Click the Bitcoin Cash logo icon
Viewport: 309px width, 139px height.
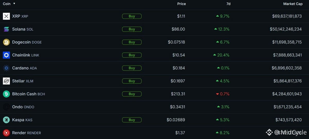[6, 94]
